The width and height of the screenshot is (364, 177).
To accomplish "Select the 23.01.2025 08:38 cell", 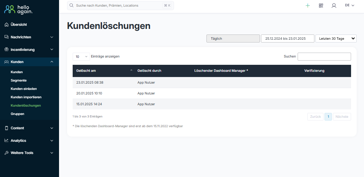I will pyautogui.click(x=90, y=83).
